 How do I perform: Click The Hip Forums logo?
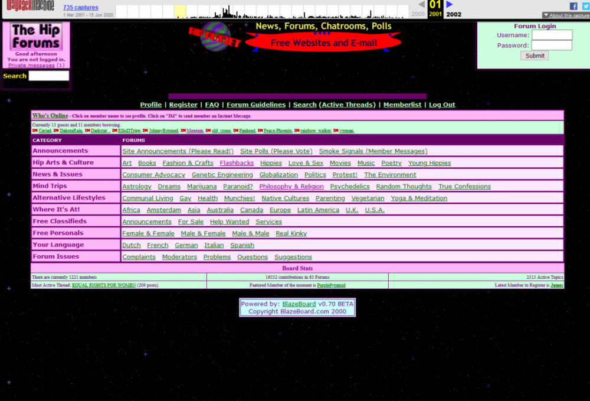click(36, 36)
